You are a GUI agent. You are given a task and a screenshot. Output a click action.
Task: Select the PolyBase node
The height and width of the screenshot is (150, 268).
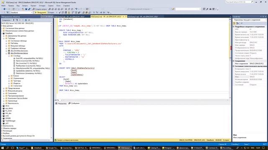[6, 133]
